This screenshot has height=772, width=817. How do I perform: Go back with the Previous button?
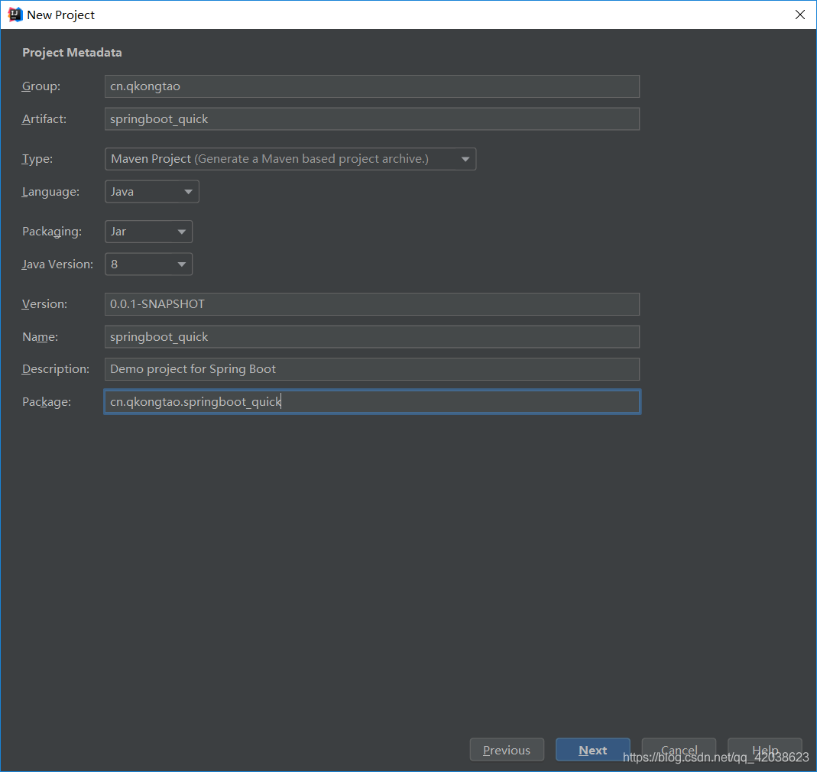507,750
